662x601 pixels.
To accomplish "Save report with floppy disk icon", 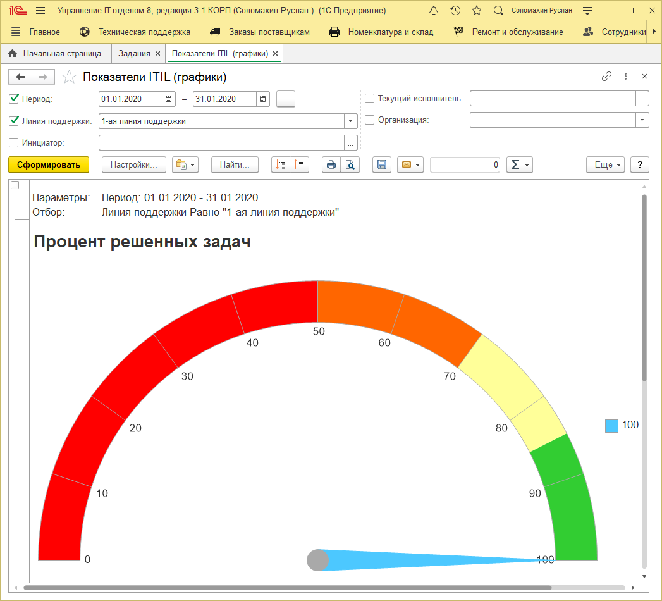I will 381,164.
